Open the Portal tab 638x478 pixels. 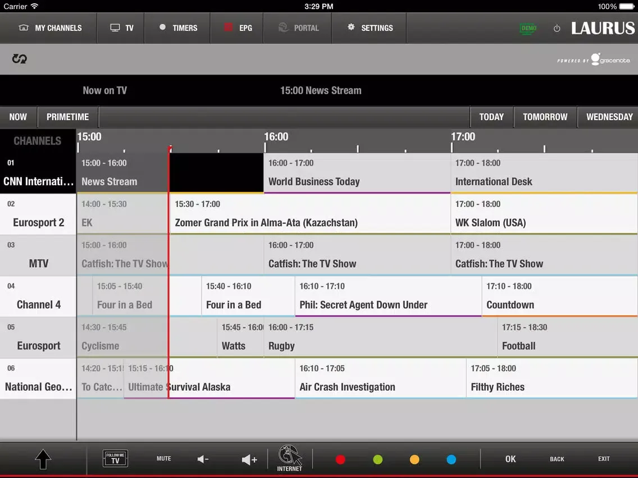[x=298, y=28]
